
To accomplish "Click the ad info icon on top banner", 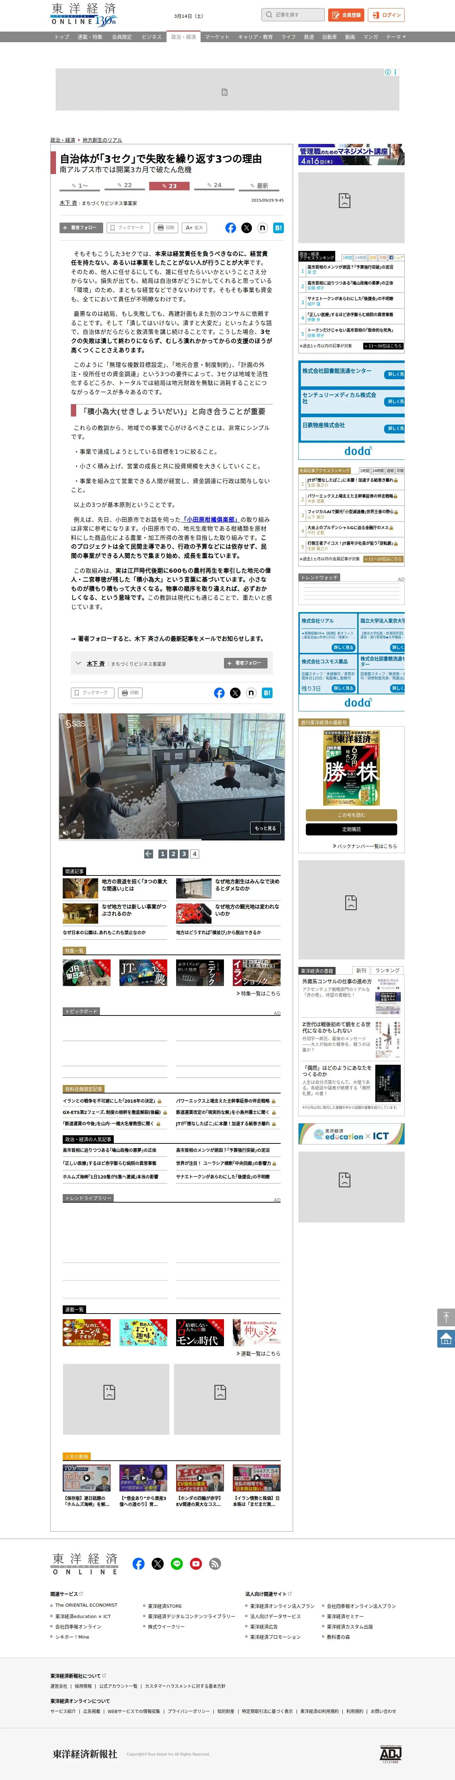I will [387, 72].
